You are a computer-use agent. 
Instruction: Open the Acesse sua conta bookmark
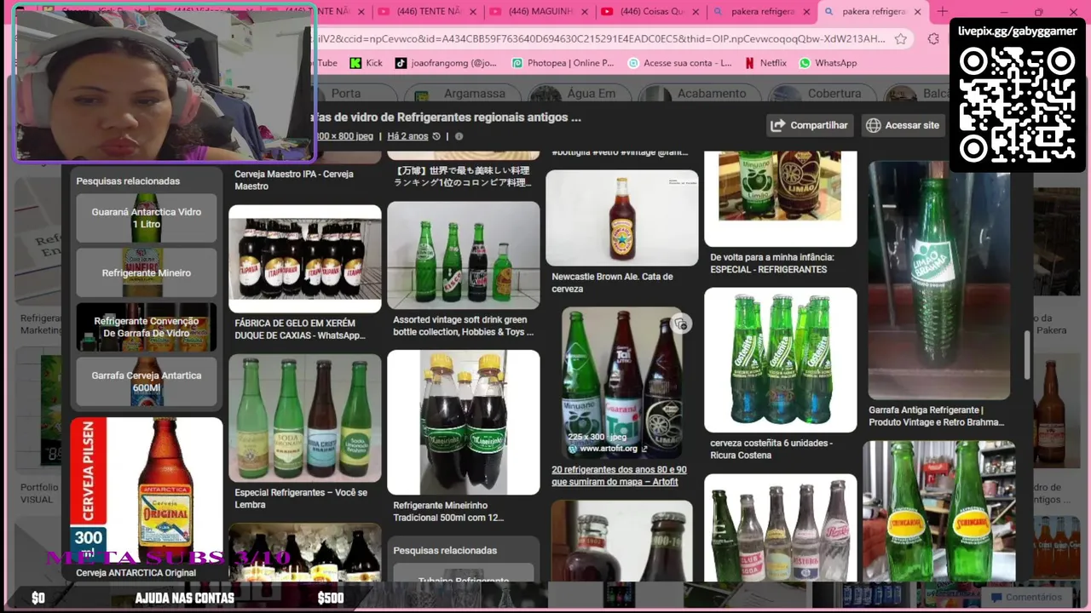[679, 63]
